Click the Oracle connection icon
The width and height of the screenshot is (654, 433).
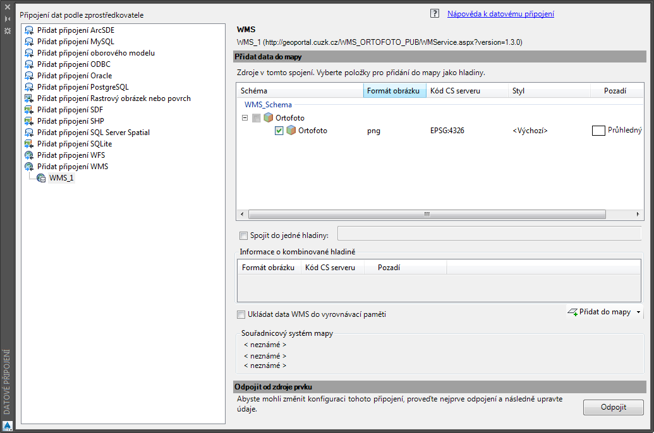click(x=29, y=76)
